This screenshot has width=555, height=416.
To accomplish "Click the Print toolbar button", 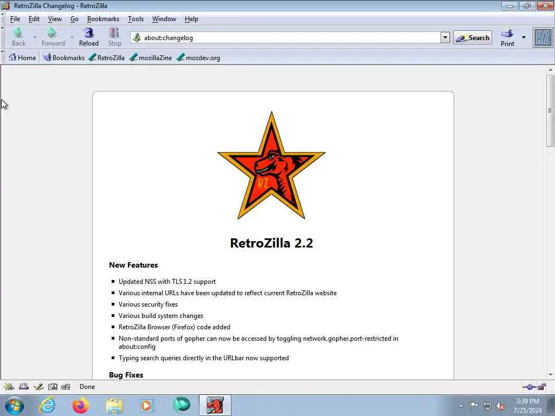I will click(507, 37).
